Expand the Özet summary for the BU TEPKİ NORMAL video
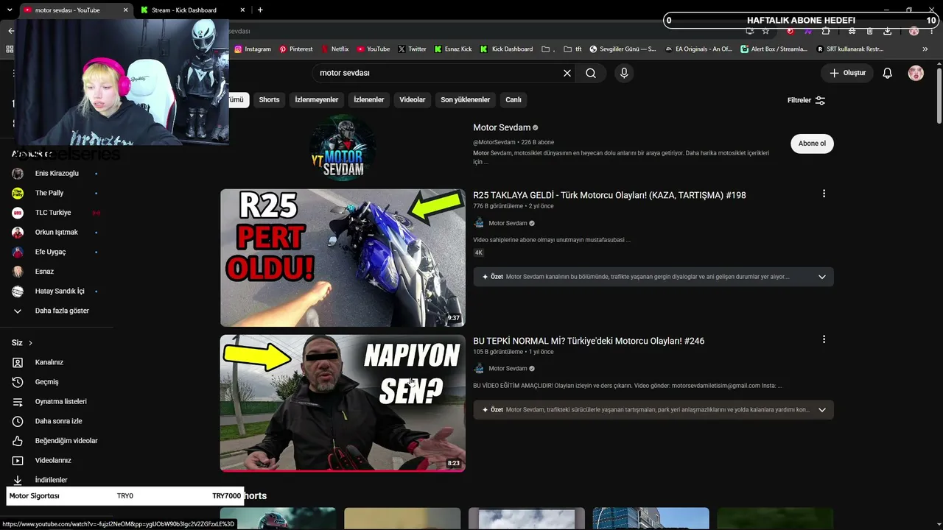943x530 pixels. [x=822, y=410]
